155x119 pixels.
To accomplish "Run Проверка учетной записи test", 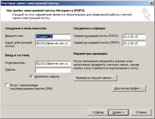I will 95,78.
